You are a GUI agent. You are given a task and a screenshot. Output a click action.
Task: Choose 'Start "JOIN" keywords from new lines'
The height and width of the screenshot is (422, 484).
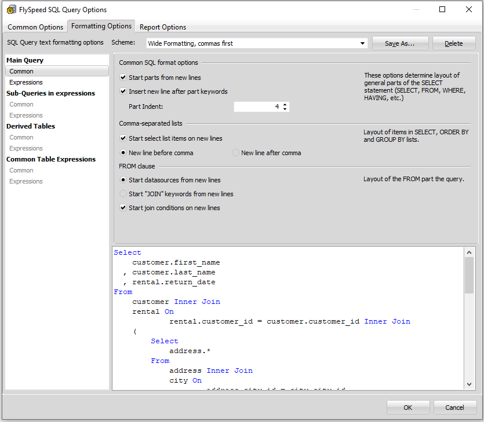tap(122, 194)
